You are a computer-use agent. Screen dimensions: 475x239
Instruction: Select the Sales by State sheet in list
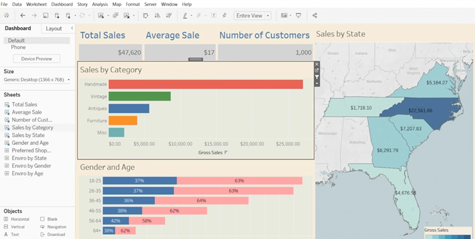[28, 135]
